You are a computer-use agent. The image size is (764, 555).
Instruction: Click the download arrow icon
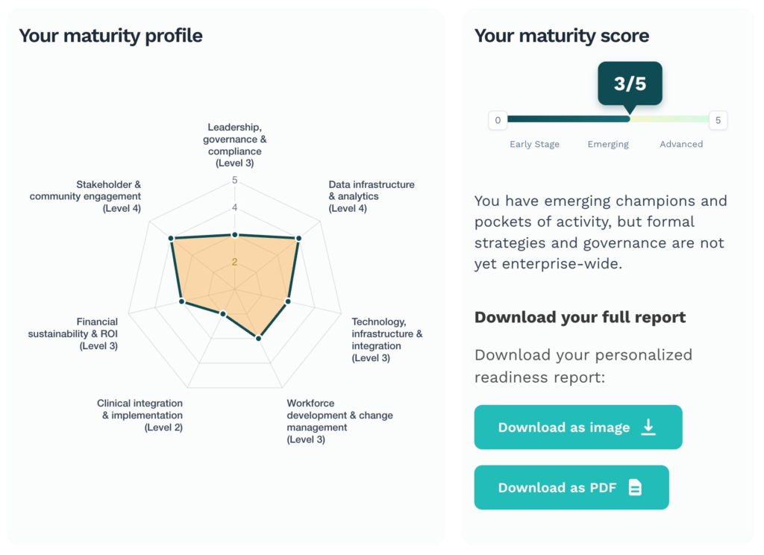648,427
